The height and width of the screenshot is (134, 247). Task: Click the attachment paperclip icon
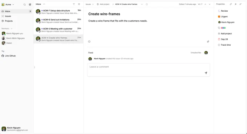(208, 42)
